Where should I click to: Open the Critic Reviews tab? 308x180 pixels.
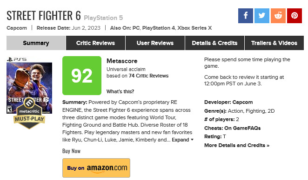(x=95, y=43)
